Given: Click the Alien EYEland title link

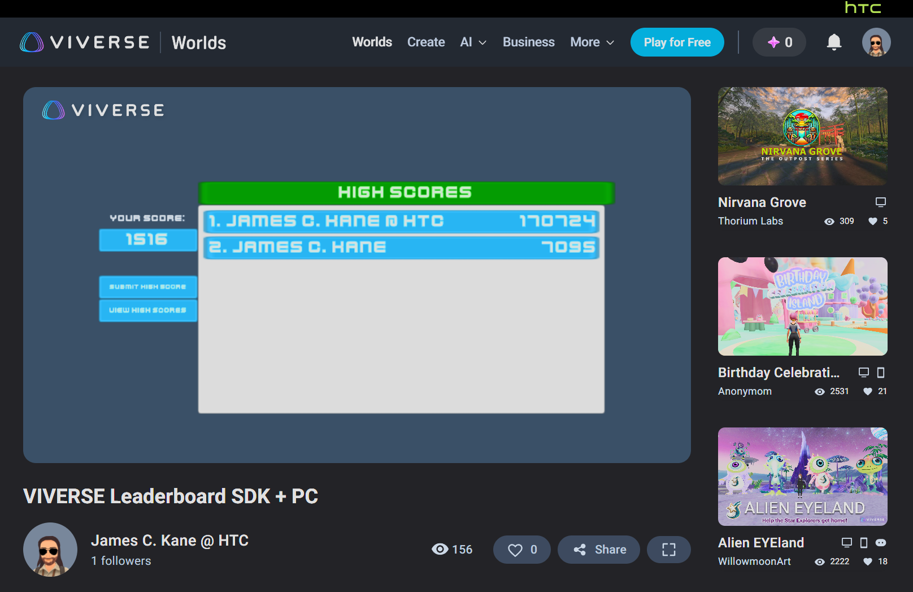Looking at the screenshot, I should 760,543.
